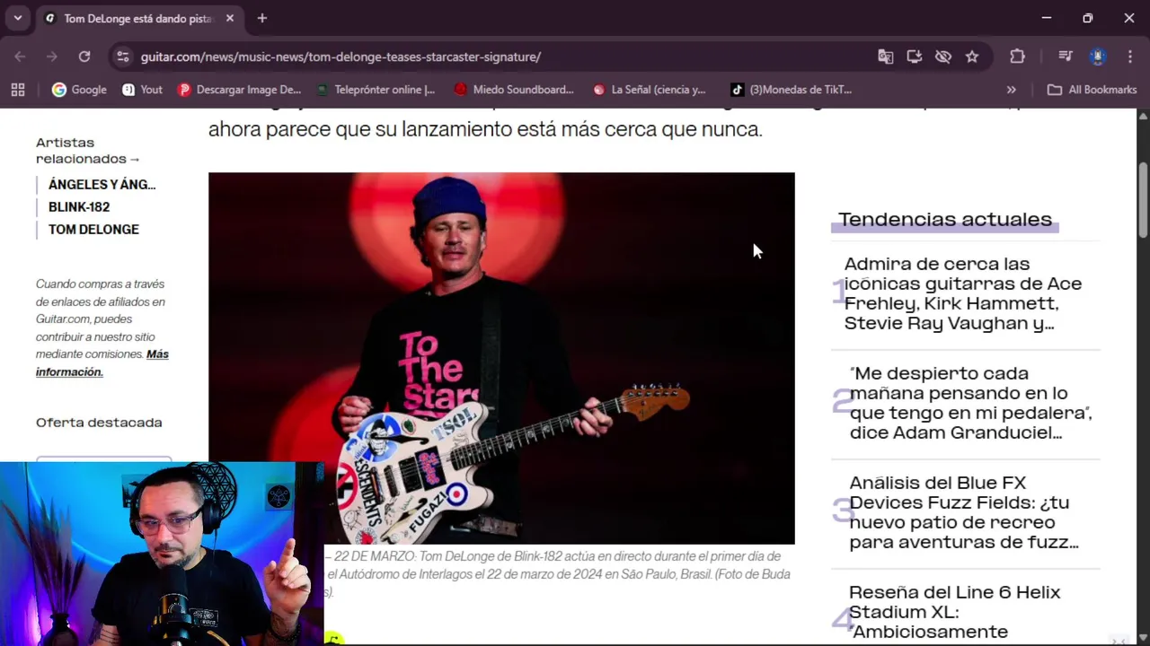The height and width of the screenshot is (646, 1150).
Task: Click the install app icon
Action: point(915,57)
